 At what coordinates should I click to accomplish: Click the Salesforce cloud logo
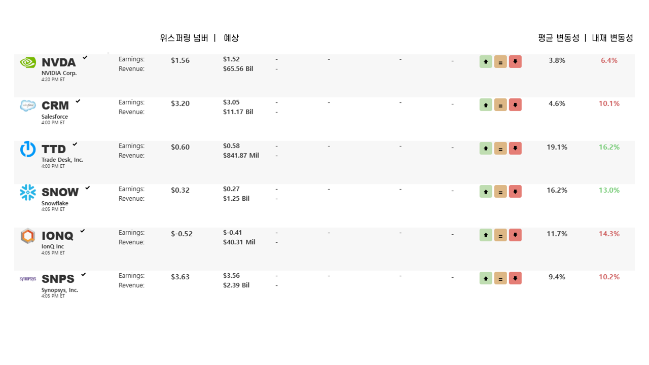point(28,106)
